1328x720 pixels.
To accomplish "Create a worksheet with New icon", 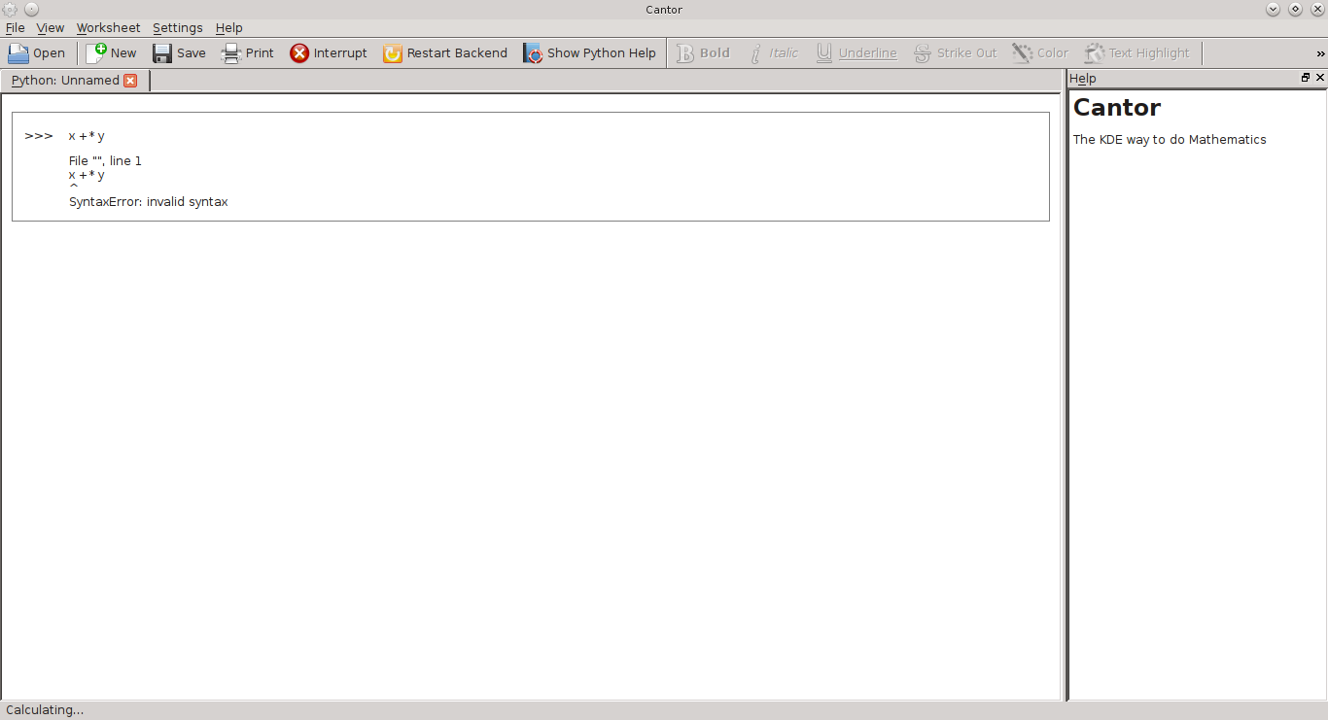I will click(96, 53).
